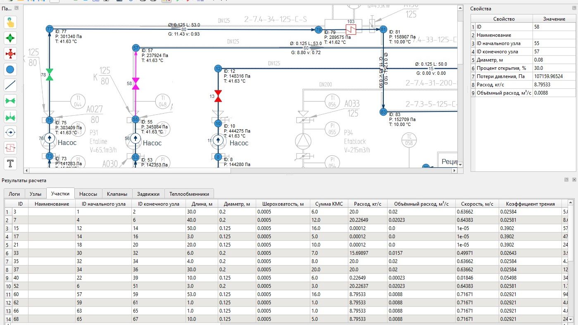Sort by the Сумма КМС column header
This screenshot has width=578, height=325.
tap(329, 204)
